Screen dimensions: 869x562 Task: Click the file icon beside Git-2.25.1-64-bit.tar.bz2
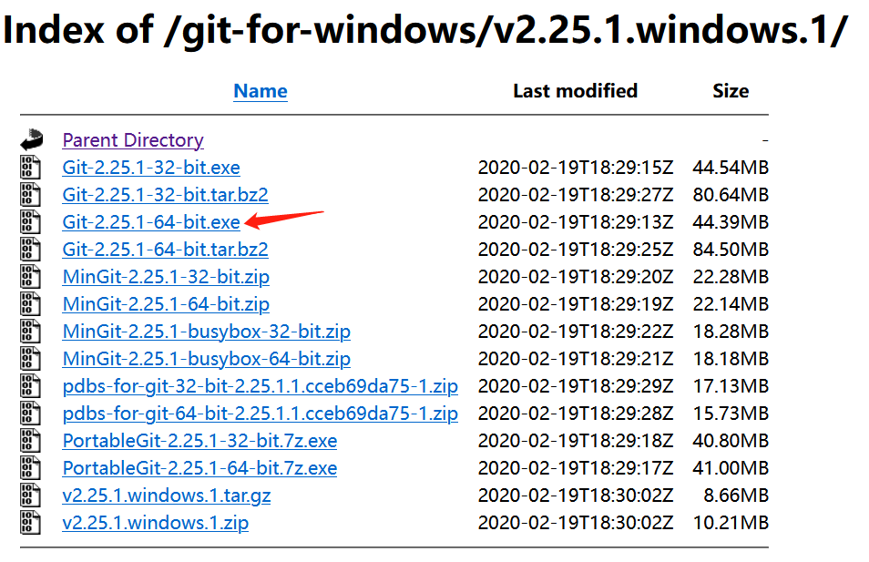[30, 250]
